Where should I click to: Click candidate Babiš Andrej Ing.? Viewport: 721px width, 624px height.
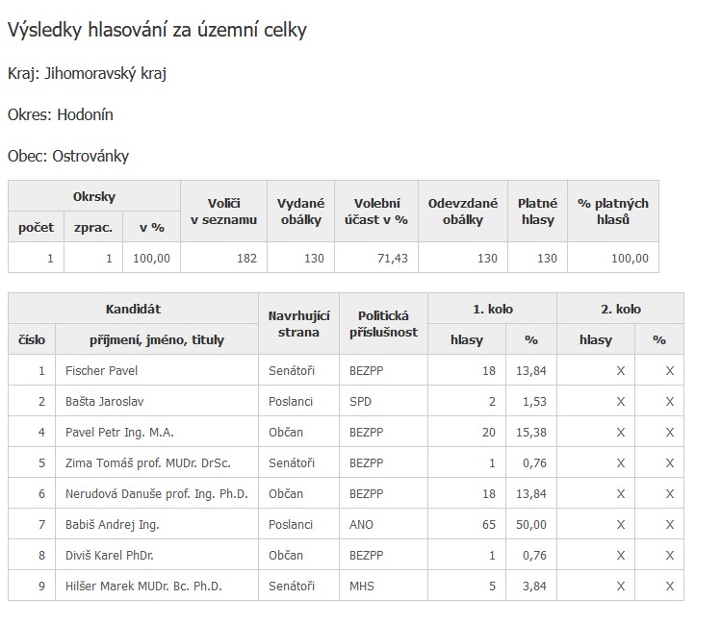[112, 524]
